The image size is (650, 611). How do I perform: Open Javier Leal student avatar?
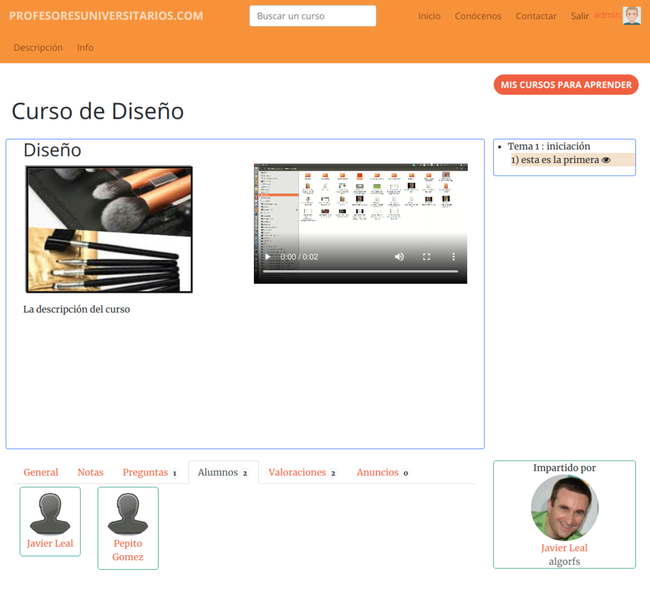[x=50, y=514]
